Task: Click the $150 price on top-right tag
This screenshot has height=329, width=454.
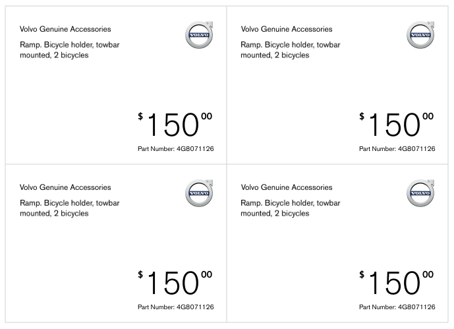Action: click(396, 125)
